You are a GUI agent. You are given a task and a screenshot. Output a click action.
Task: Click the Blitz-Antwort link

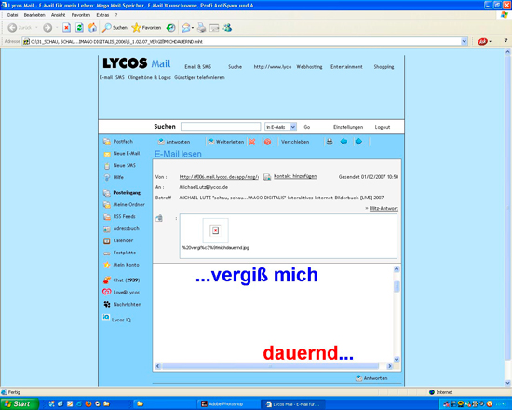pyautogui.click(x=384, y=209)
